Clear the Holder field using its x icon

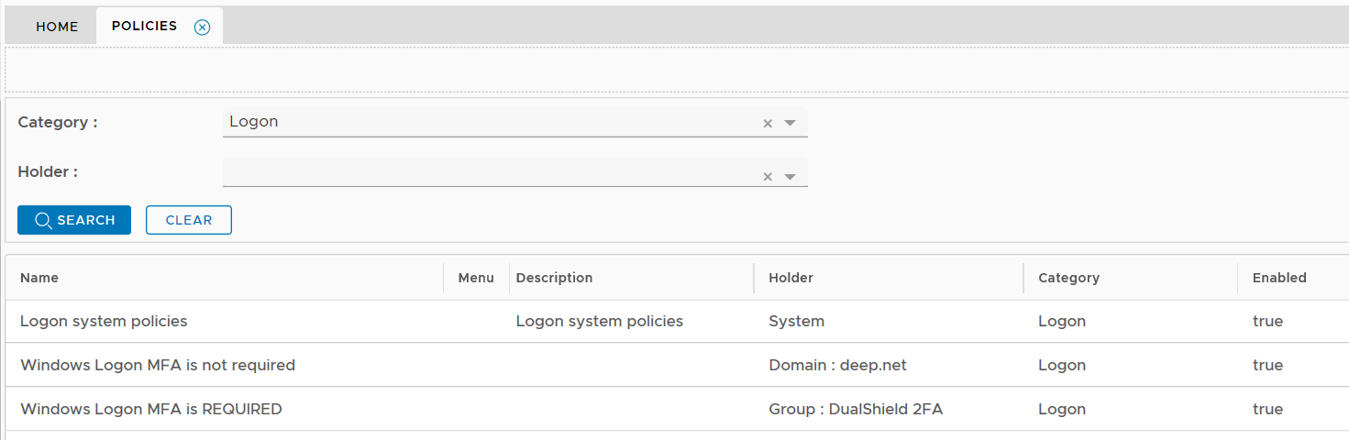pos(768,177)
